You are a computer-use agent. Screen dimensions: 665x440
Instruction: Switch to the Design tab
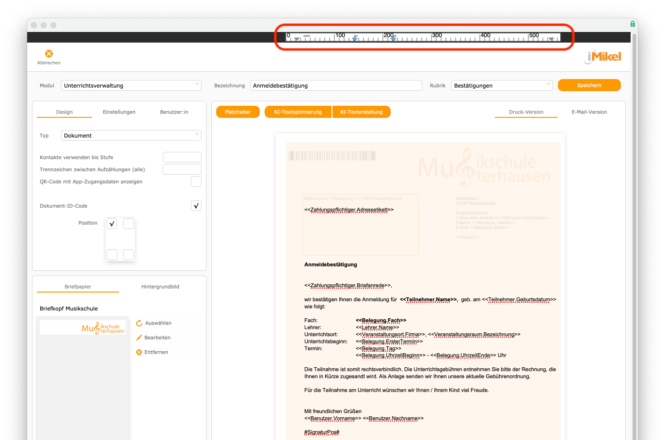(64, 112)
